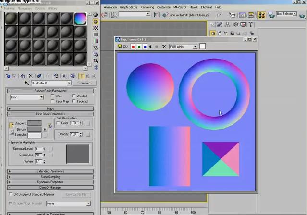
Task: Open Box Selected render type dropdown
Action: point(286,14)
